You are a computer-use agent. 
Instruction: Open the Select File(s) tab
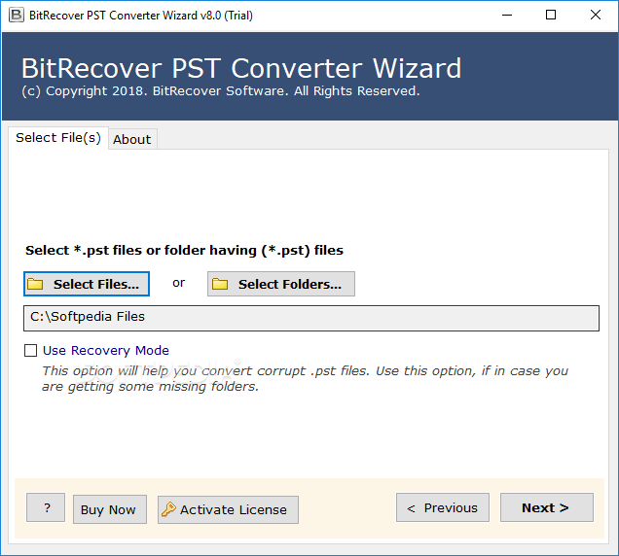pos(58,138)
